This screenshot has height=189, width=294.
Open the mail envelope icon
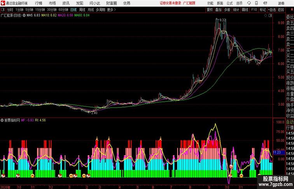tap(265, 3)
